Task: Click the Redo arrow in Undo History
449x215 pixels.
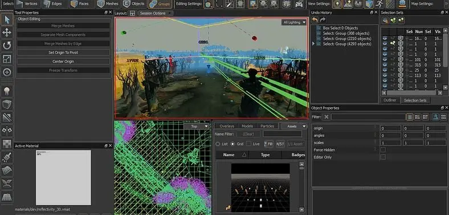Action: pyautogui.click(x=323, y=20)
